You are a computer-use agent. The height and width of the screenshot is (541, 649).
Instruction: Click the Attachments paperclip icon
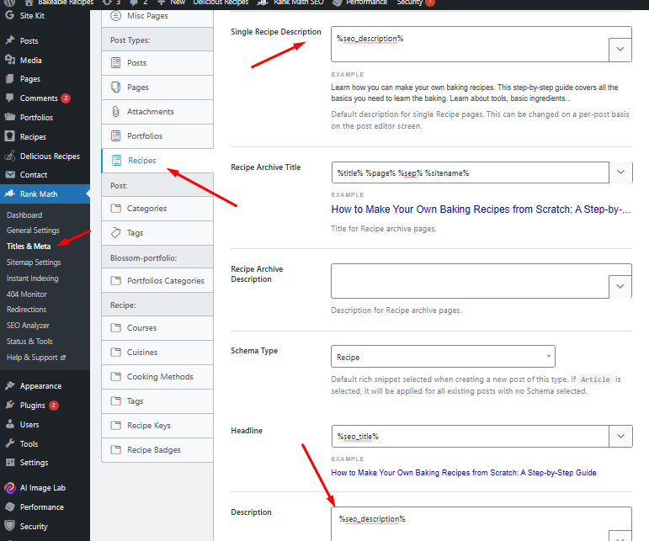[116, 112]
